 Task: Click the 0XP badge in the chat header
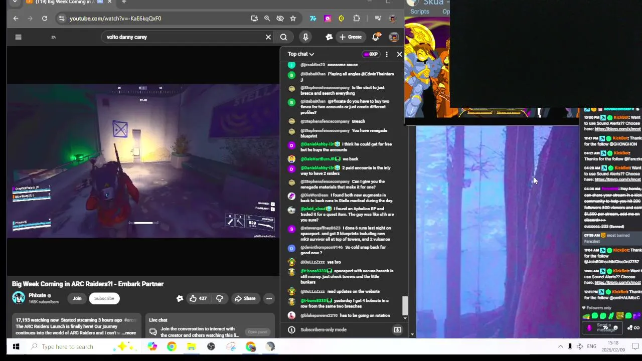pos(371,54)
